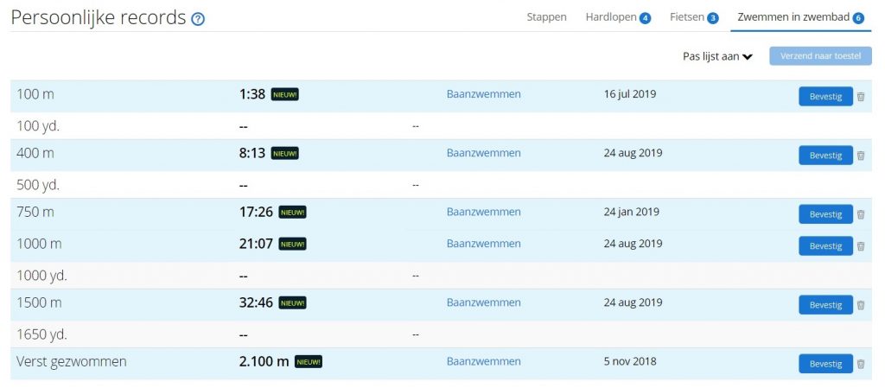Open Baanzwemmen activity for 400 m record
This screenshot has height=388, width=885.
tap(484, 154)
